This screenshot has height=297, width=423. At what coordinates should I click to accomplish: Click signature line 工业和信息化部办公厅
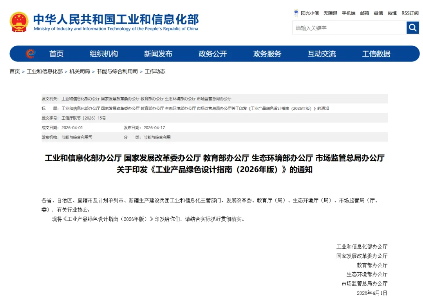coord(362,246)
